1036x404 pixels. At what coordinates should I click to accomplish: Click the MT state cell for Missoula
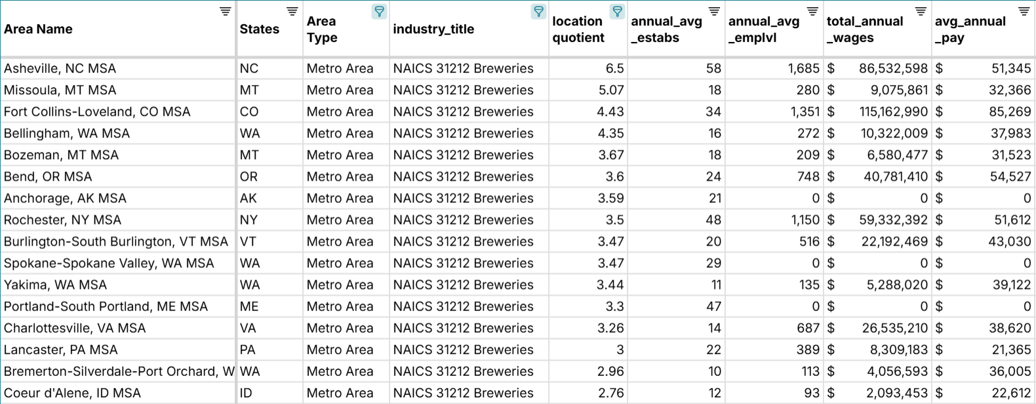click(249, 90)
